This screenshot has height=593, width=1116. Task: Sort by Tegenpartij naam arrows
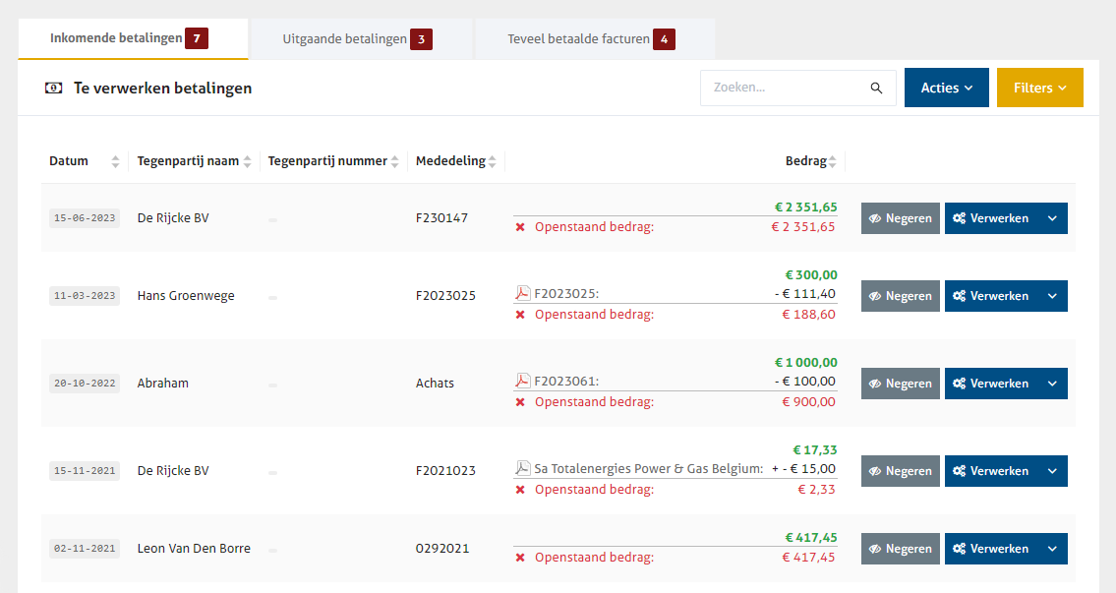pyautogui.click(x=247, y=161)
